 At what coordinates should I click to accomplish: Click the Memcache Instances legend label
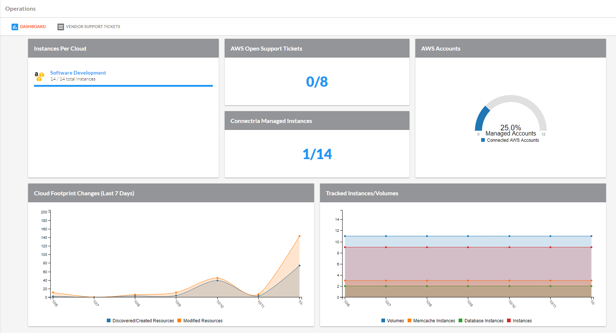tap(434, 321)
